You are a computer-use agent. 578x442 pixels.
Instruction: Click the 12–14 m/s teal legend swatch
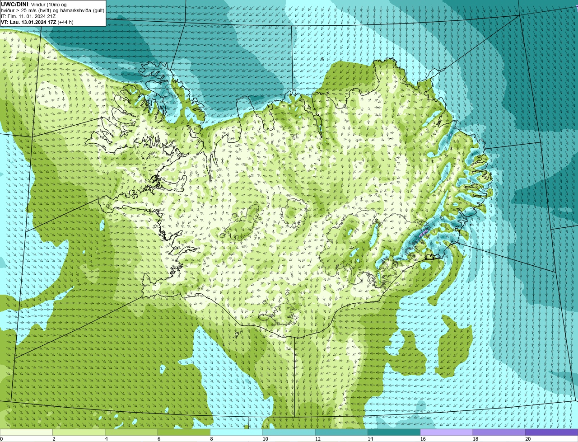point(341,432)
